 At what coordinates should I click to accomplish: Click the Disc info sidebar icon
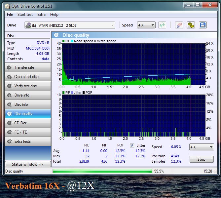point(10,104)
